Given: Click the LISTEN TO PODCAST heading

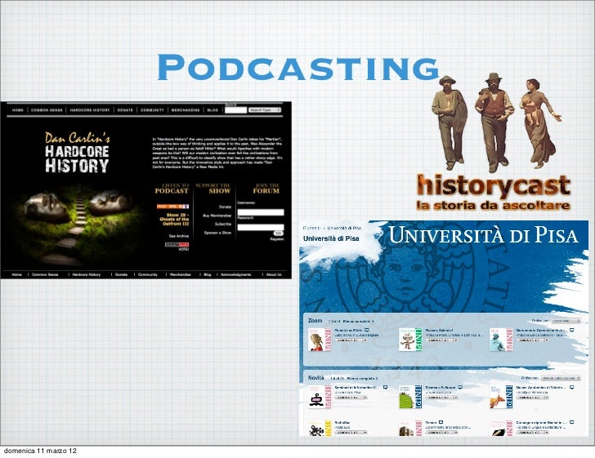Looking at the screenshot, I should [172, 189].
